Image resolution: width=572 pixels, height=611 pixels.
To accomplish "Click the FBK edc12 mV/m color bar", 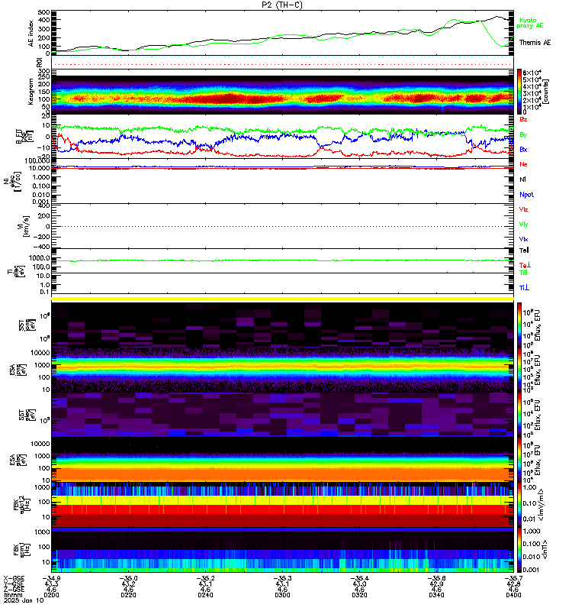I will pyautogui.click(x=519, y=505).
